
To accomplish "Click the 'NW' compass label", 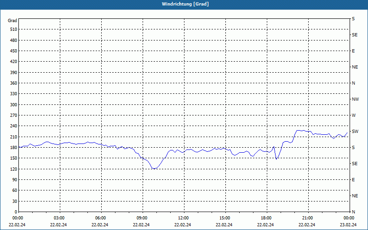I will tap(355, 99).
